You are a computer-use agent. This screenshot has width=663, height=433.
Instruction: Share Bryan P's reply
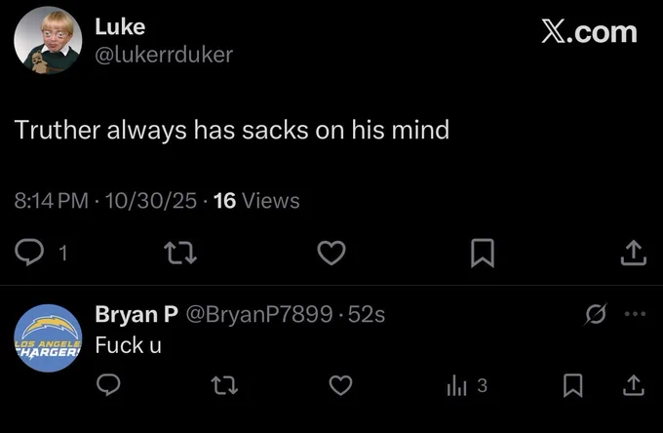634,385
